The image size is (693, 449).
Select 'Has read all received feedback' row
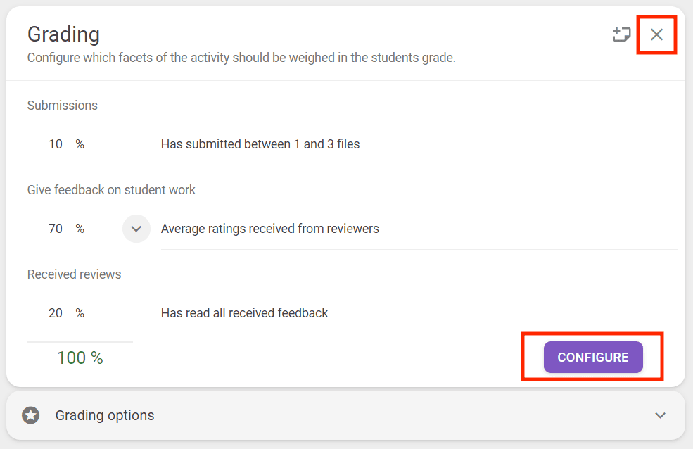coord(245,313)
